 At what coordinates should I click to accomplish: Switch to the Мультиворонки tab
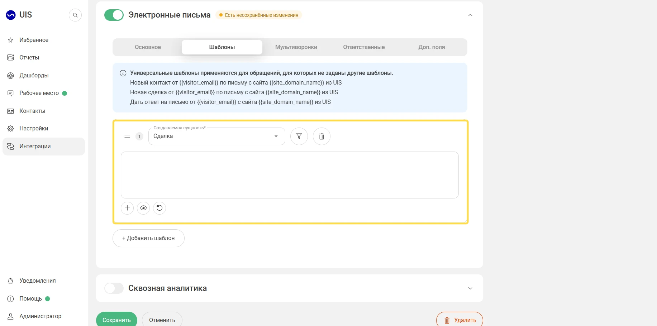(296, 47)
